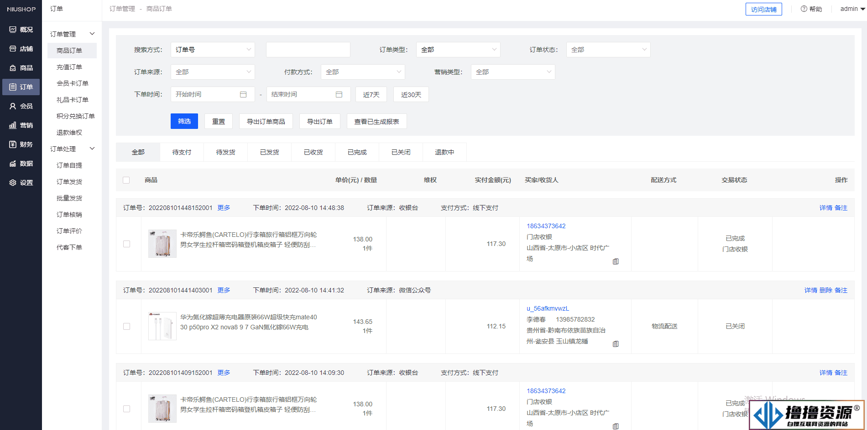Open the 店铺 store sidebar icon
The height and width of the screenshot is (430, 867).
pyautogui.click(x=13, y=49)
